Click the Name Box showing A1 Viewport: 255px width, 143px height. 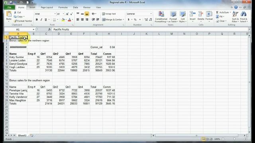18,29
